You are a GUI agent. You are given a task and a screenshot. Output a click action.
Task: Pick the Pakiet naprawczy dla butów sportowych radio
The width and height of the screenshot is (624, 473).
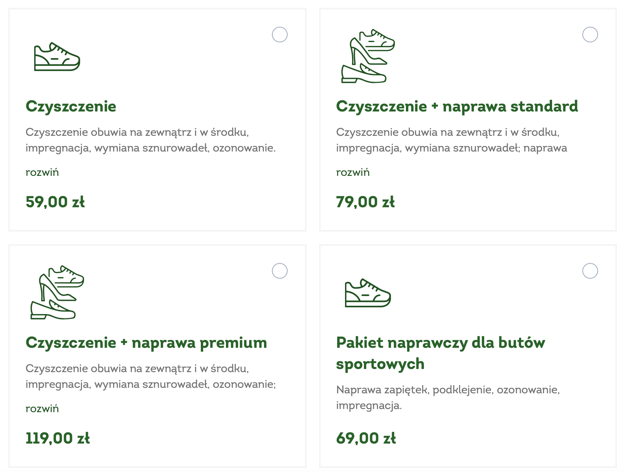[x=590, y=271]
